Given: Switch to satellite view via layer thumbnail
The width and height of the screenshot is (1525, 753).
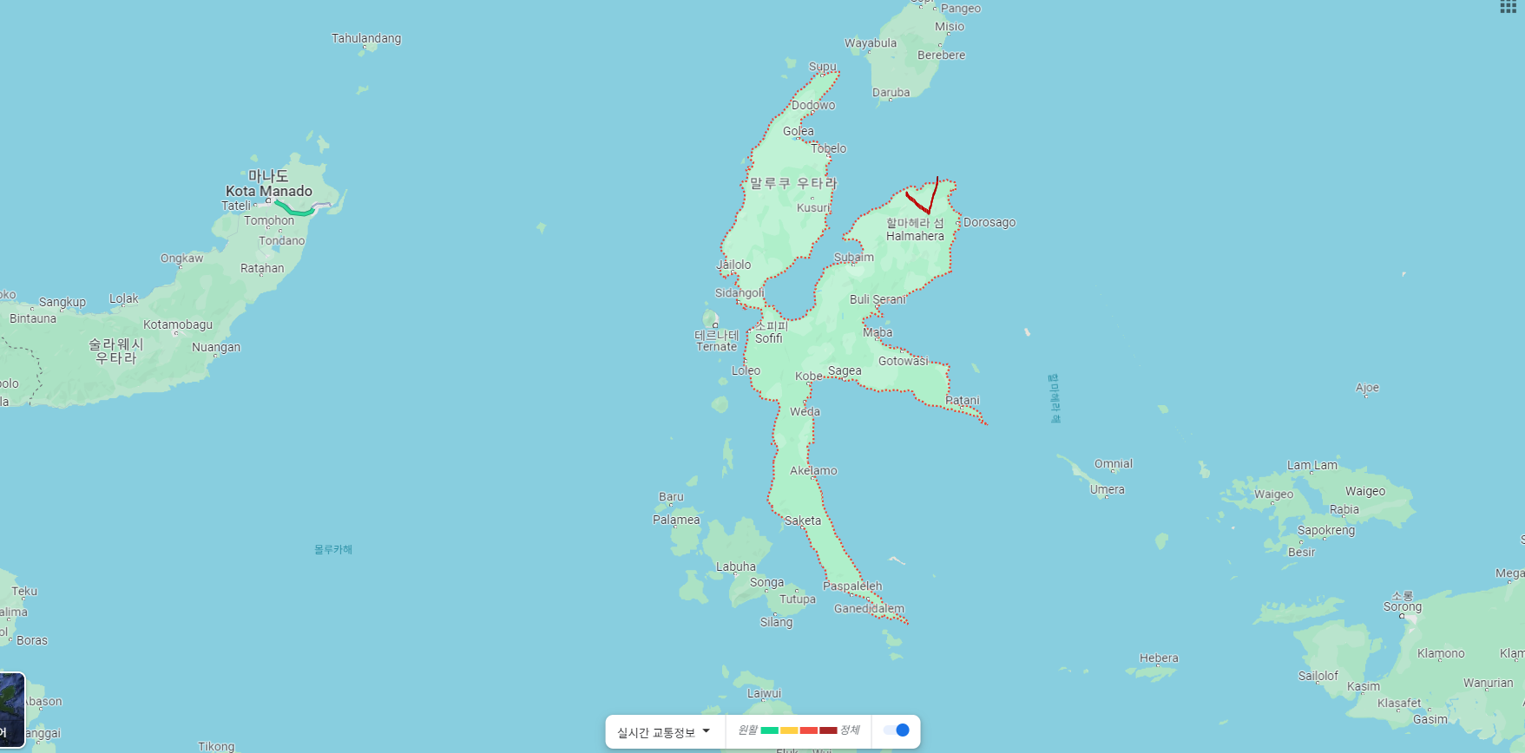Looking at the screenshot, I should click(11, 709).
